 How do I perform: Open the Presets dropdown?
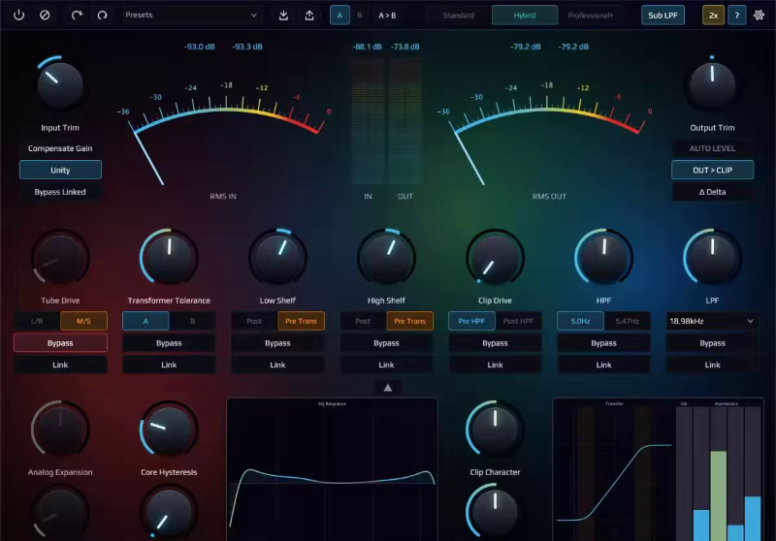point(192,16)
